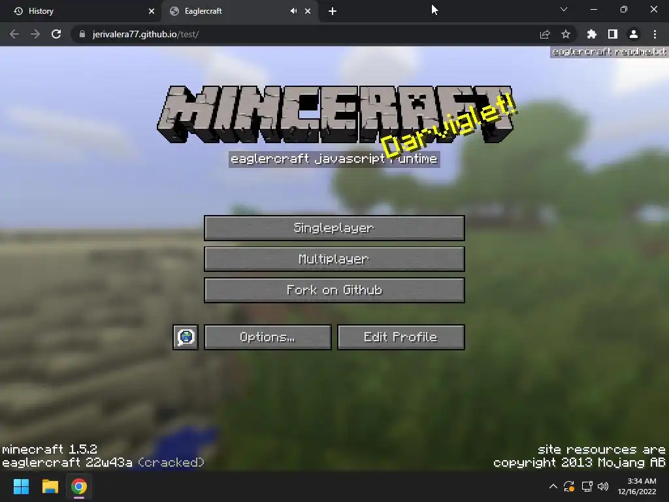Open the volume speaker tray icon
Image resolution: width=669 pixels, height=502 pixels.
603,486
